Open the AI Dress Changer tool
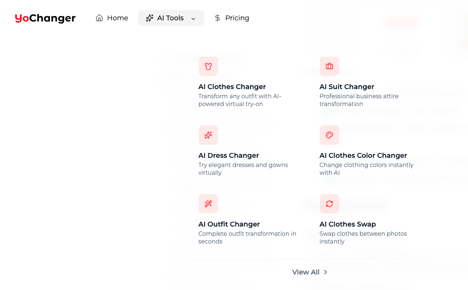The height and width of the screenshot is (290, 468). point(228,155)
